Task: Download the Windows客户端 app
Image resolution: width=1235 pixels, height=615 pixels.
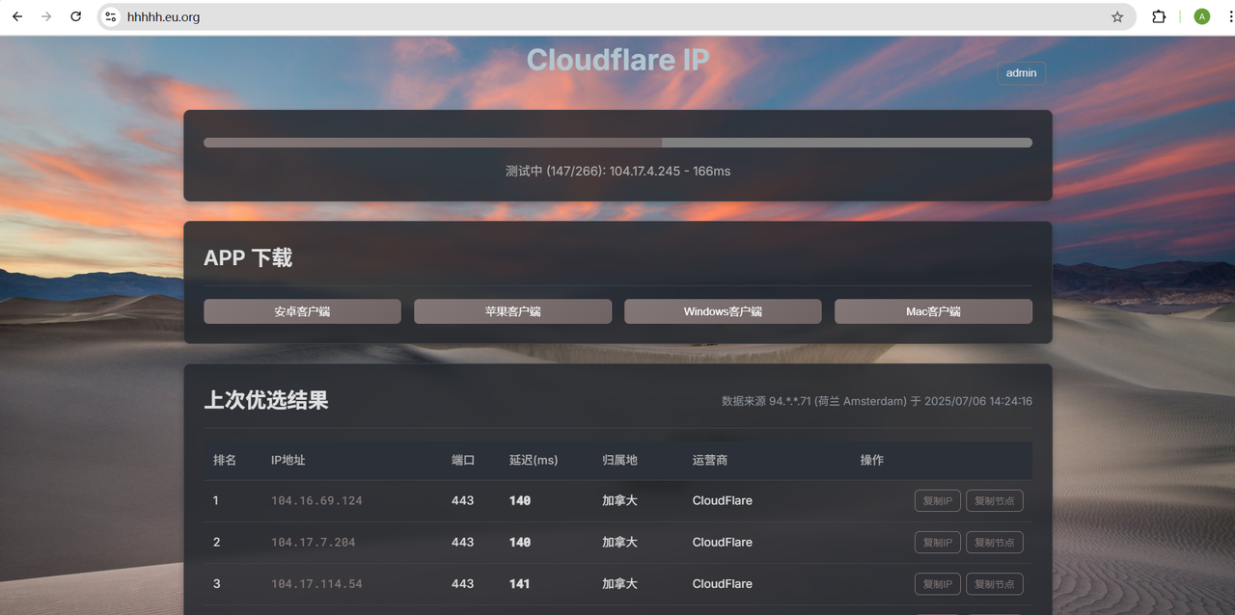Action: click(x=723, y=311)
